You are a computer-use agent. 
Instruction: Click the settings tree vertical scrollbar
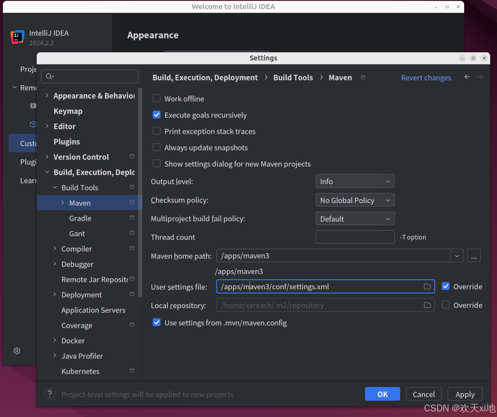pos(140,192)
